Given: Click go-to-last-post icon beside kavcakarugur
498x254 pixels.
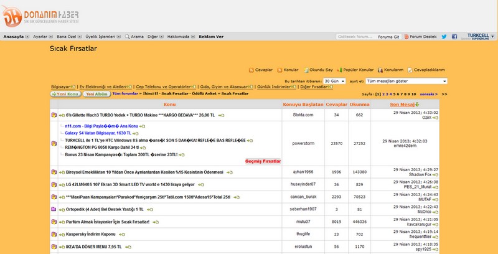Looking at the screenshot, I should [435, 225].
